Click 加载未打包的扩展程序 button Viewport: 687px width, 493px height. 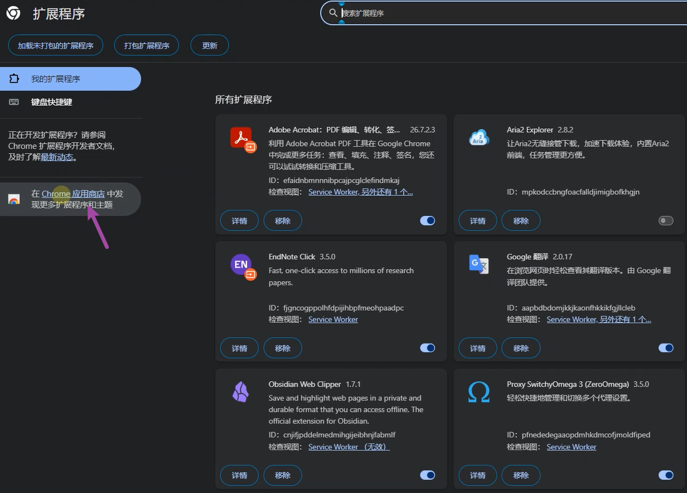coord(56,45)
